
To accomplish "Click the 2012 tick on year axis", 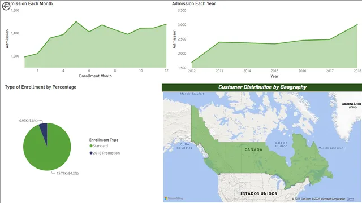I will [x=192, y=71].
